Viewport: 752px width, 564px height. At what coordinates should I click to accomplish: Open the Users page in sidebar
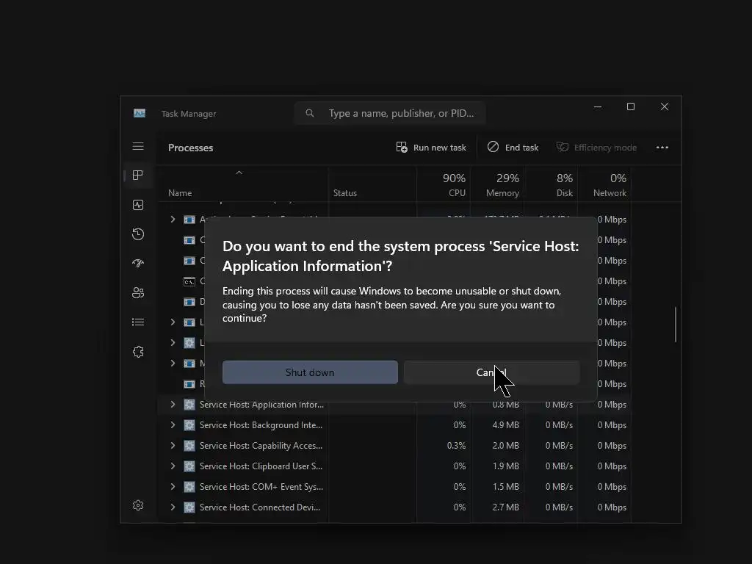[x=138, y=292]
